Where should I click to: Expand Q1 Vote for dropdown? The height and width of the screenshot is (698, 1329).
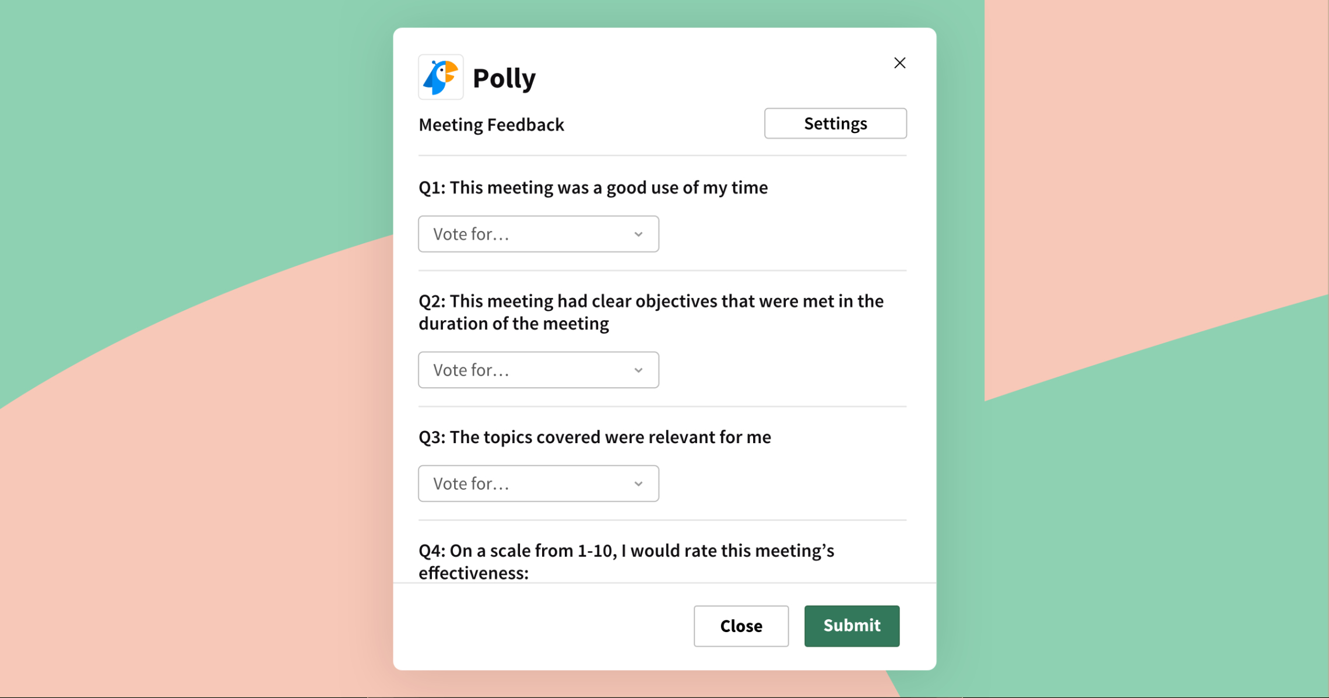click(538, 233)
